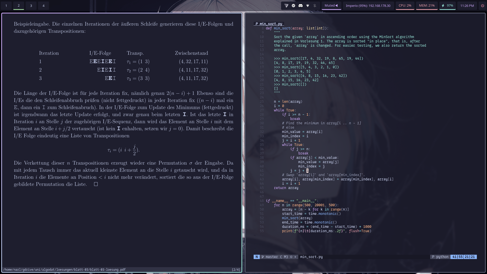Click the Wi-Fi tray icon
Viewport: 487px width, 274px height.
[308, 6]
